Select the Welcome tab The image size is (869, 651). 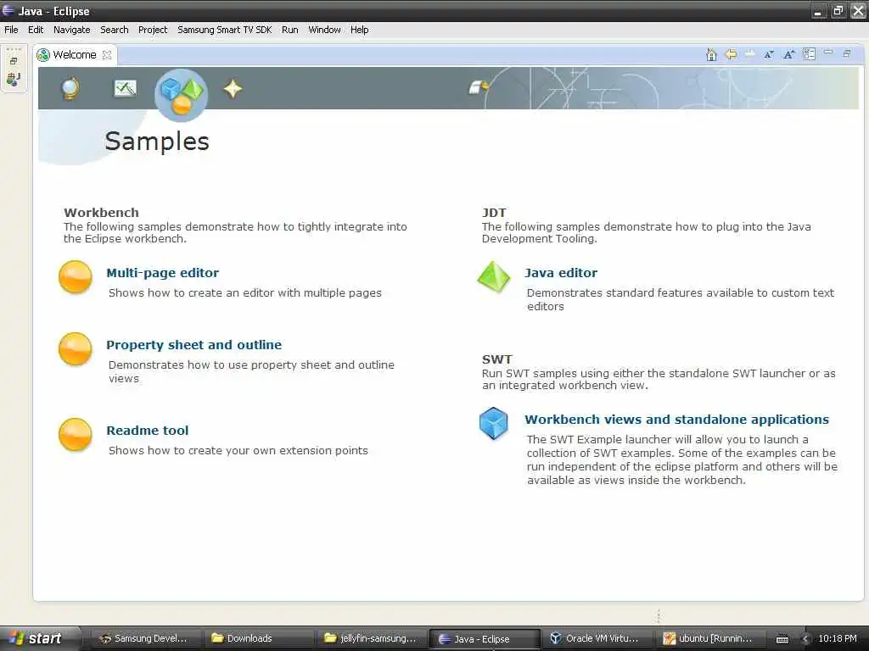pyautogui.click(x=75, y=55)
